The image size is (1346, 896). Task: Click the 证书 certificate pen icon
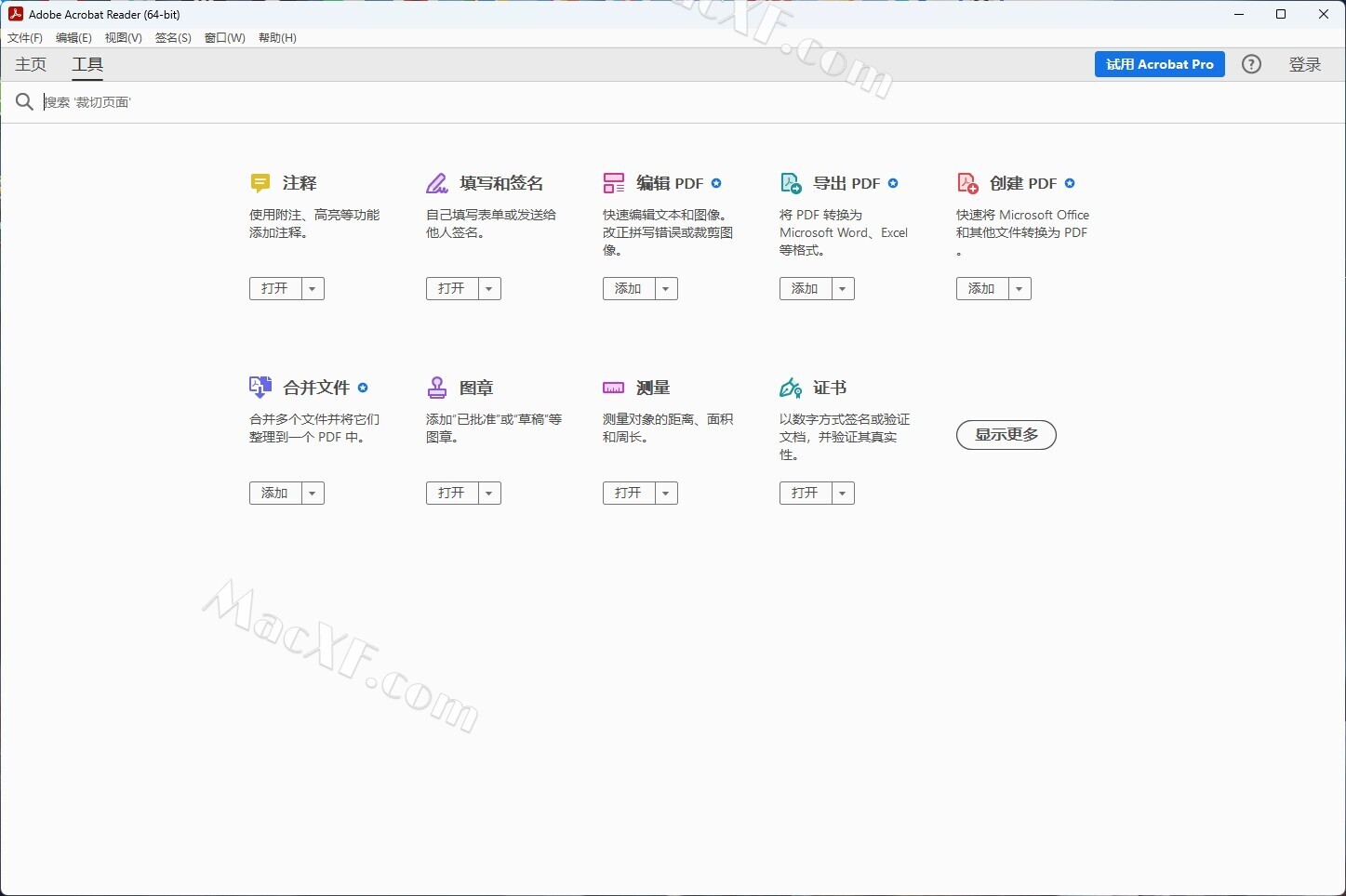pos(791,388)
